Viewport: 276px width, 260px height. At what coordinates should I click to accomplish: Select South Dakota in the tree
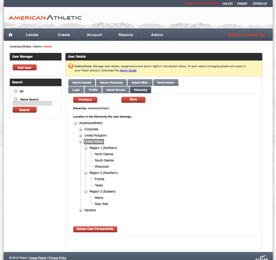[x=104, y=160]
